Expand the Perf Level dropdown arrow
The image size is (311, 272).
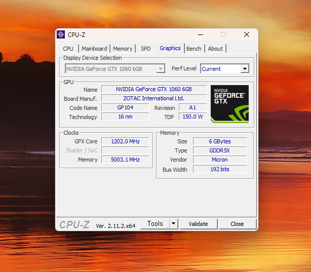tap(245, 69)
